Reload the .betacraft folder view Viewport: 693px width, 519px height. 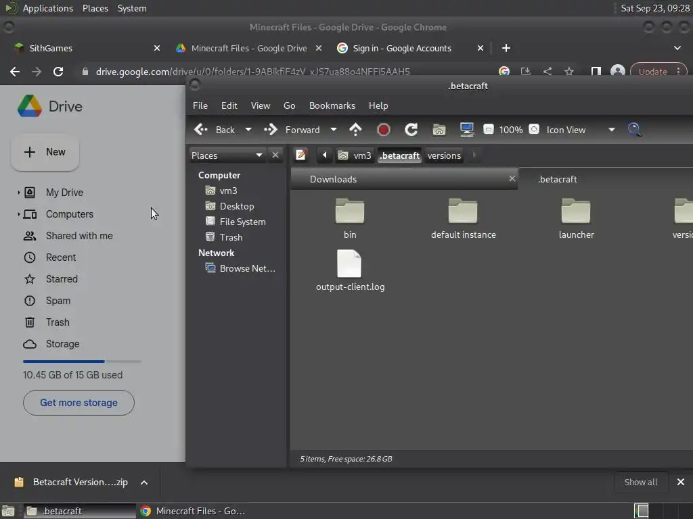click(x=411, y=130)
